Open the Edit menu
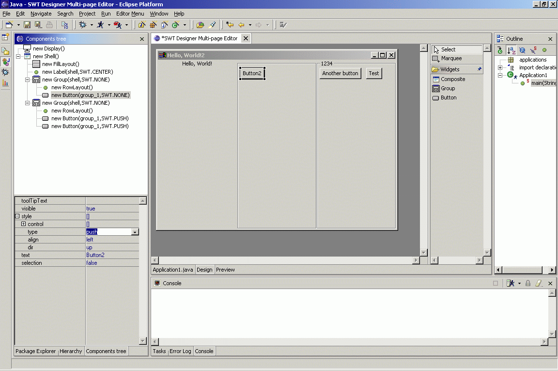The height and width of the screenshot is (371, 558). point(20,14)
